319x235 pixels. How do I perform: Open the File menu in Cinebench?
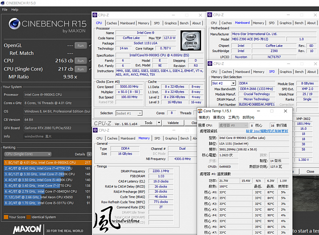(x=4, y=10)
